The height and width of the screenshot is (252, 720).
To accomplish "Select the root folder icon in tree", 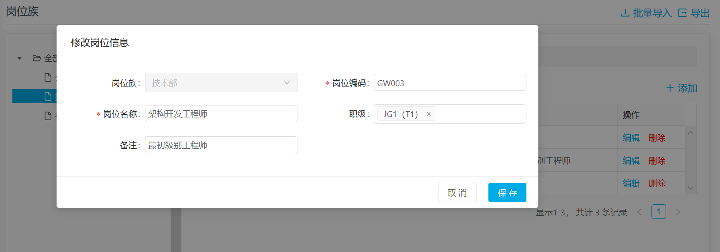I will (37, 58).
